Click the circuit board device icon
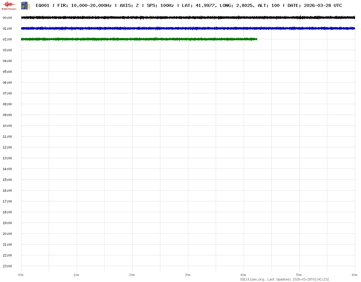 click(25, 5)
